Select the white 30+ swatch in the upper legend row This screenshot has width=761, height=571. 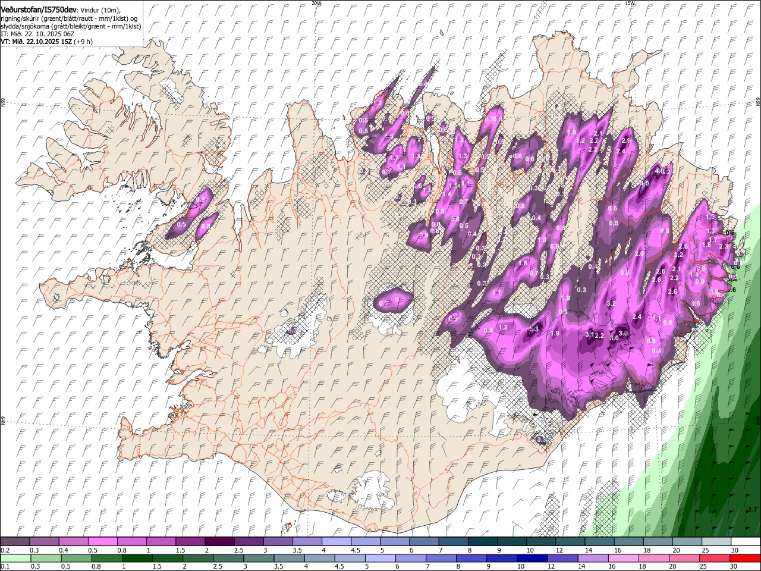point(746,542)
